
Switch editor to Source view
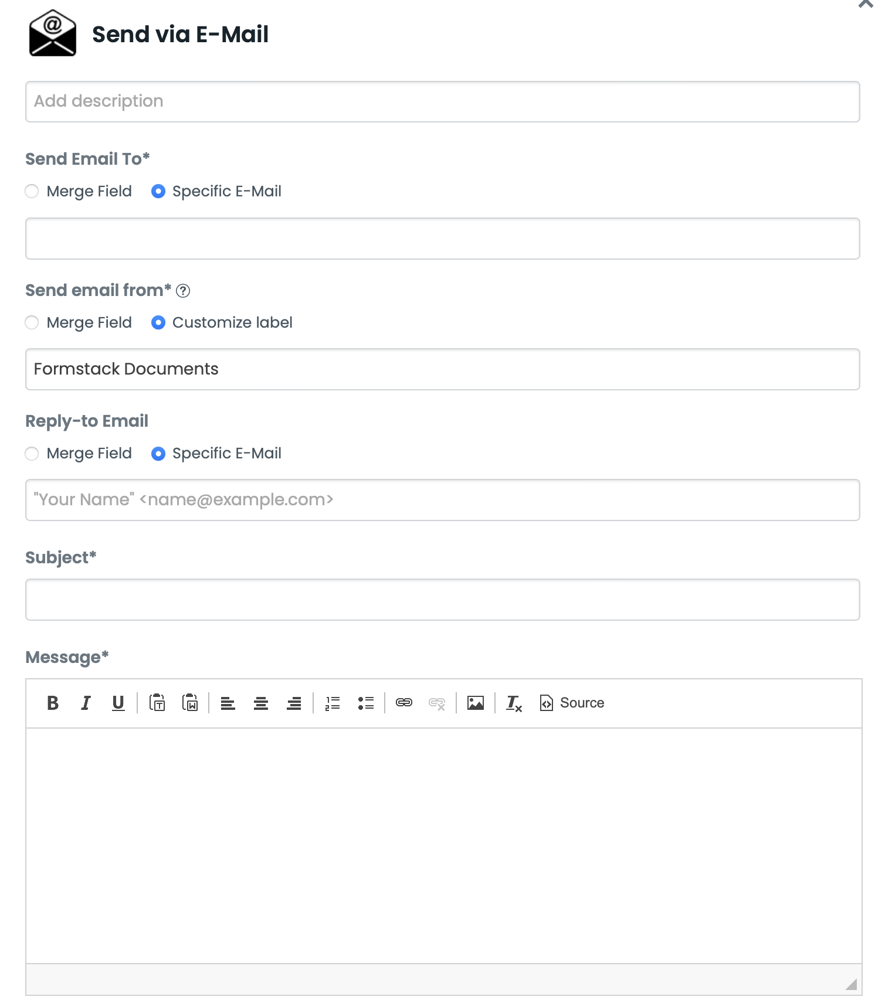point(572,703)
